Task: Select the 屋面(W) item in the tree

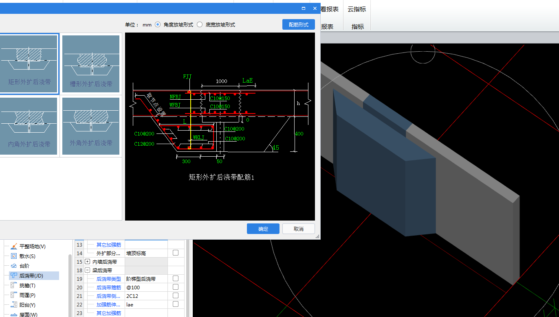Action: point(28,315)
